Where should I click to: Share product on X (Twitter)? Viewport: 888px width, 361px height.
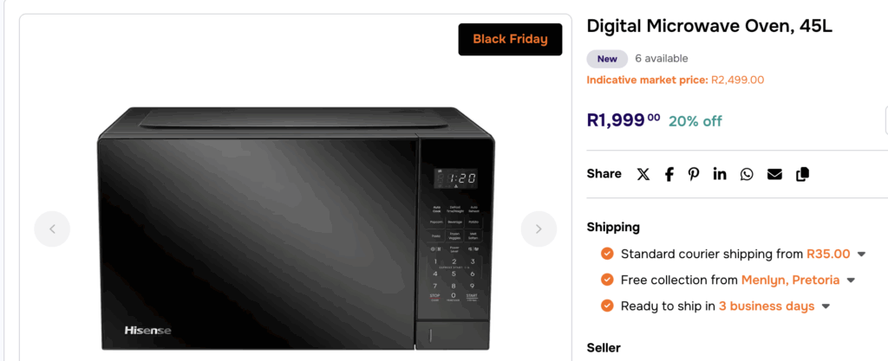pyautogui.click(x=643, y=174)
